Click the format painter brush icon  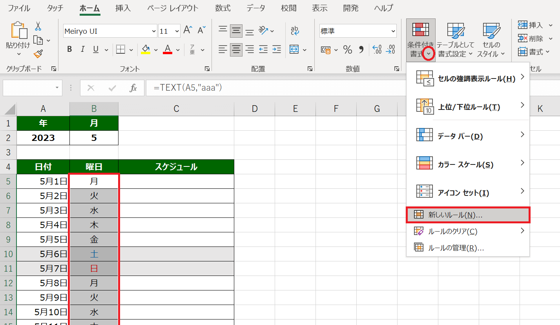point(38,54)
